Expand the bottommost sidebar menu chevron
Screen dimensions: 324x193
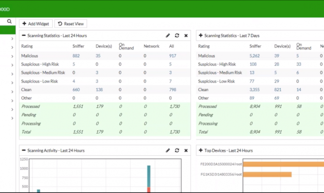tap(12, 118)
